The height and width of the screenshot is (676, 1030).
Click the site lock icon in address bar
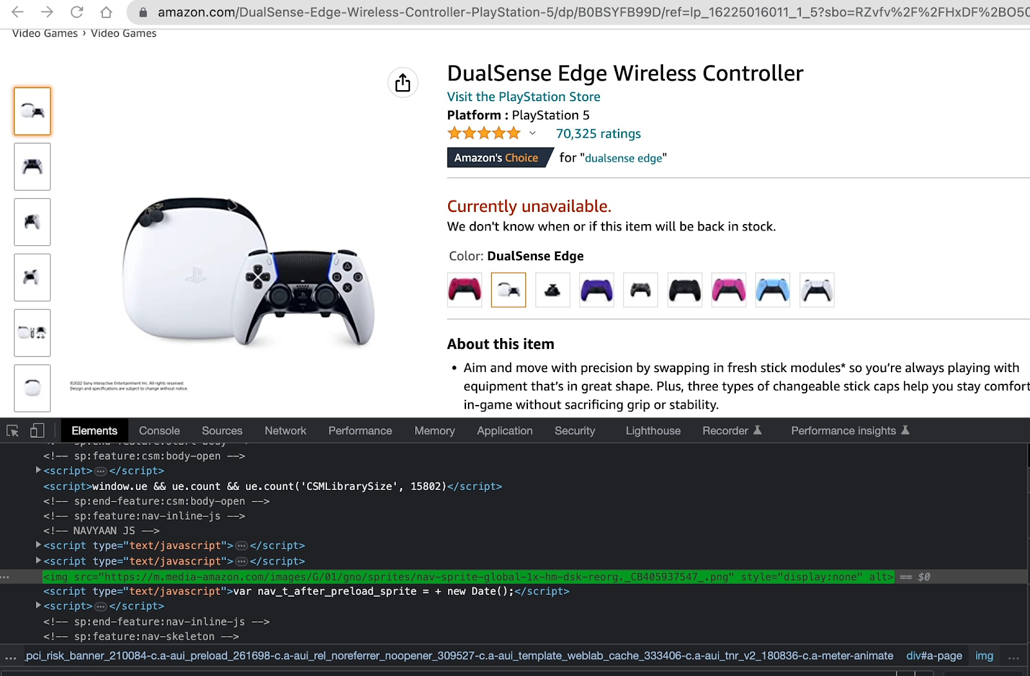pos(143,12)
